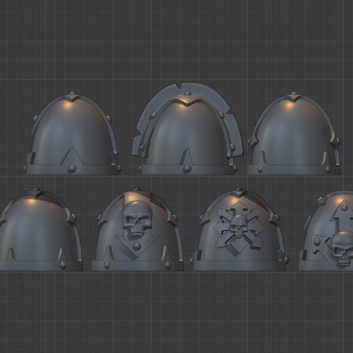
Task: Select the plain shoulder pad with triangle notch
Action: [72, 133]
